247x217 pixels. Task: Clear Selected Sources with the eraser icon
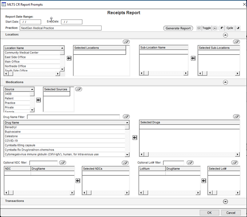[x=79, y=89]
